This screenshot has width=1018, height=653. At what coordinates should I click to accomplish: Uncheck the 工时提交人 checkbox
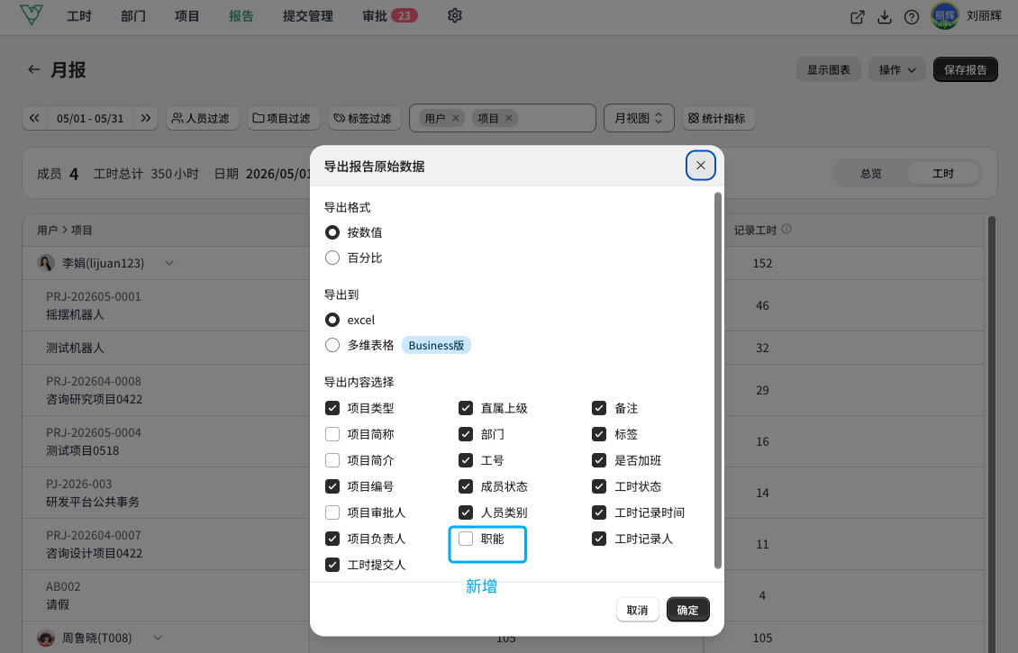coord(332,565)
